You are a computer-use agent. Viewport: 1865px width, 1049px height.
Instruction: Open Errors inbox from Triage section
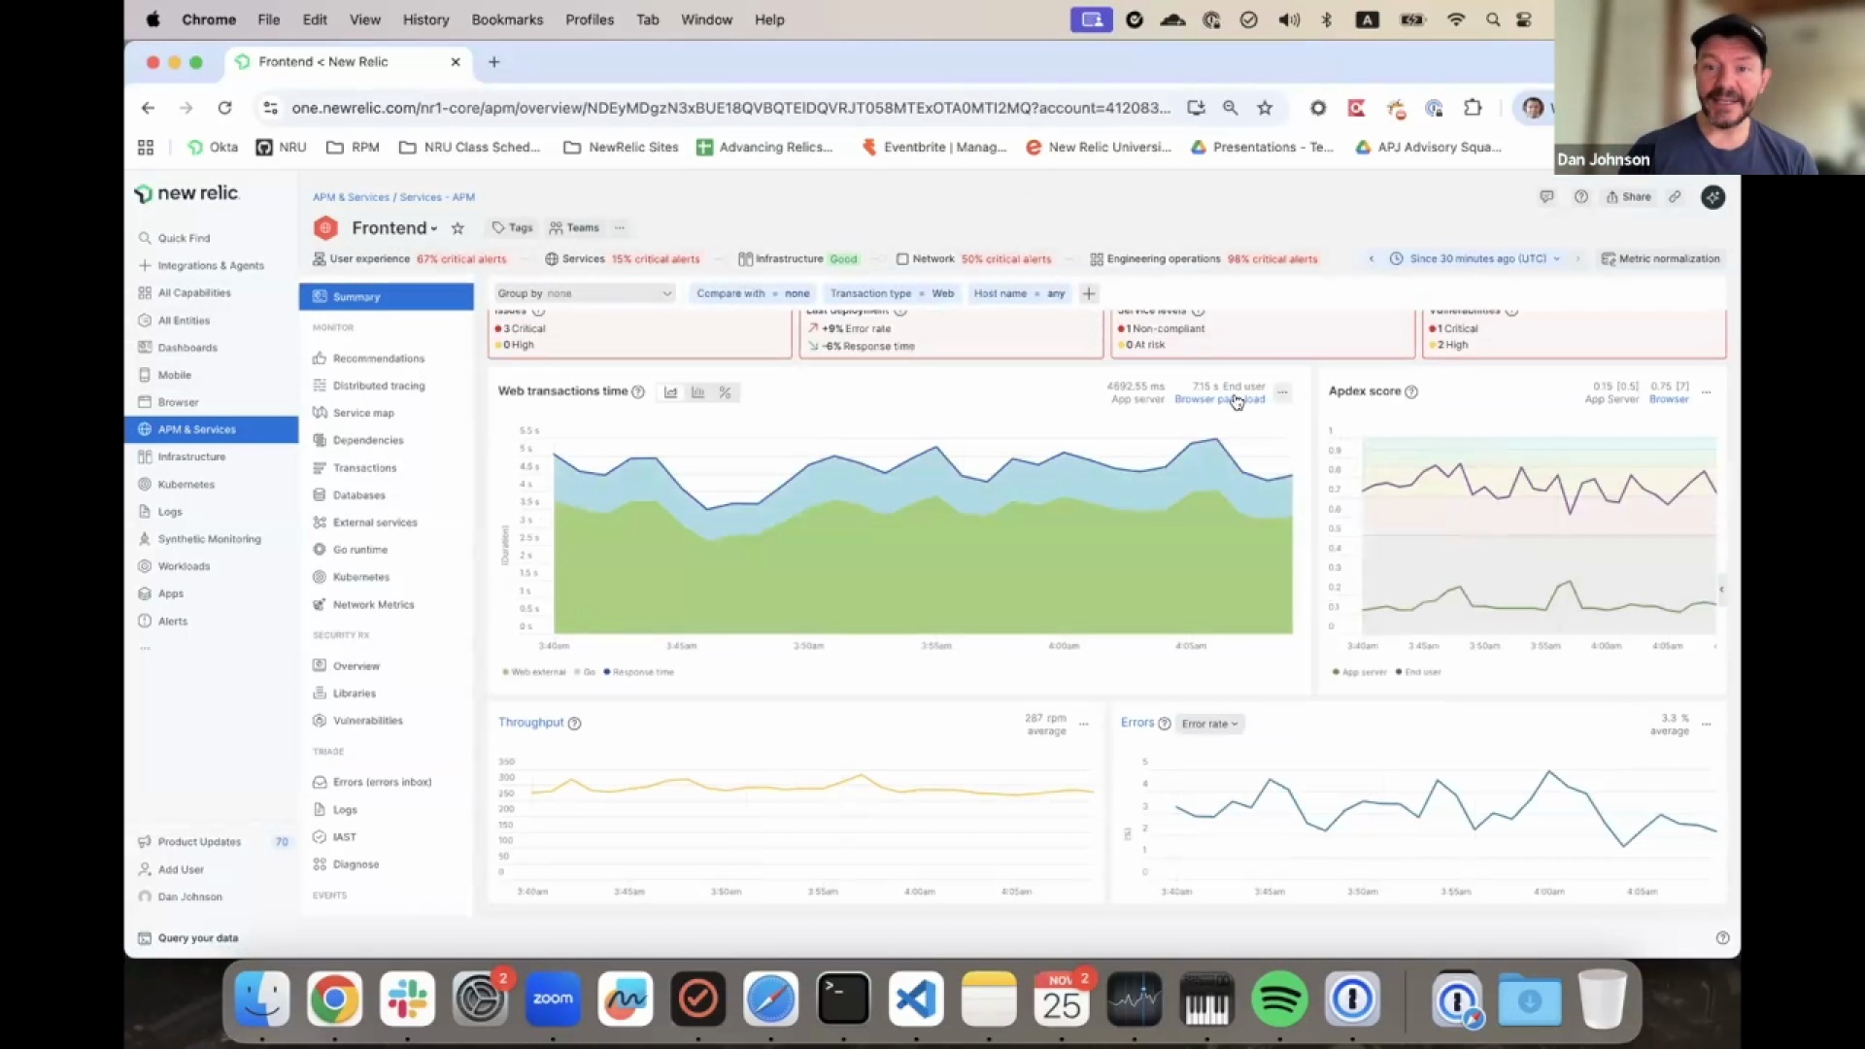click(381, 782)
